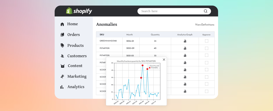Click the Shopify bag logo
273x111 pixels.
(x=69, y=11)
